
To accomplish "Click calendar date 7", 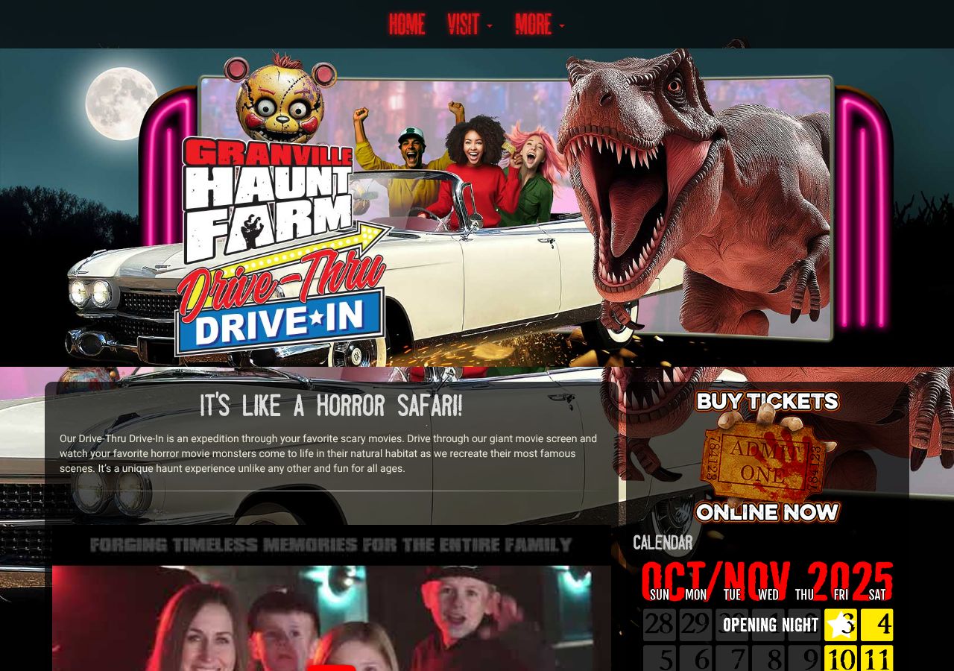I will coord(732,659).
